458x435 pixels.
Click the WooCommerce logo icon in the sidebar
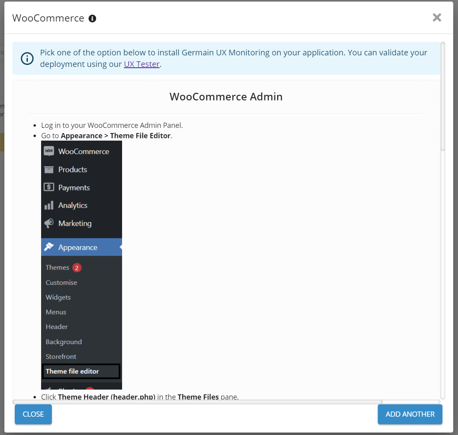click(49, 151)
